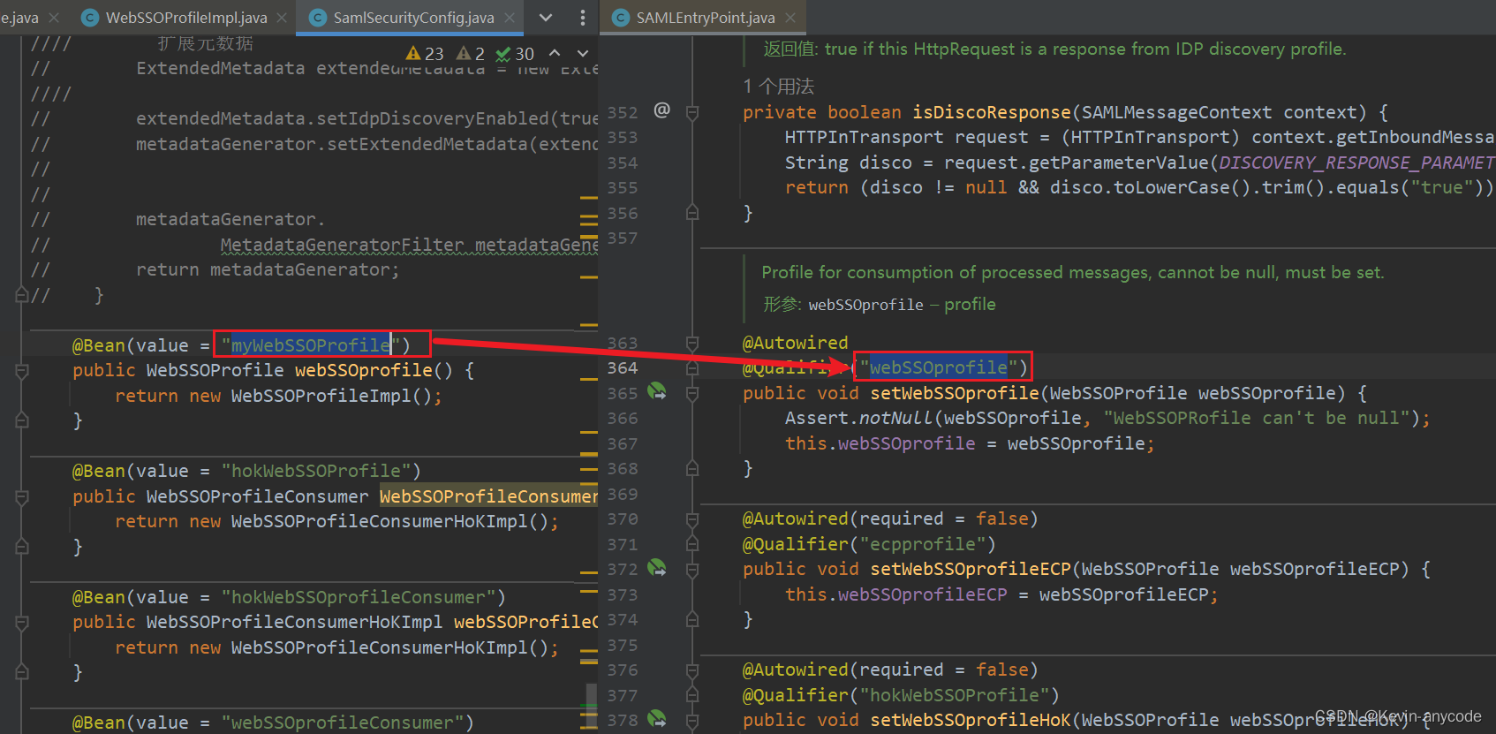
Task: Switch to the SamlSecurityConfig.java tab
Action: [413, 18]
